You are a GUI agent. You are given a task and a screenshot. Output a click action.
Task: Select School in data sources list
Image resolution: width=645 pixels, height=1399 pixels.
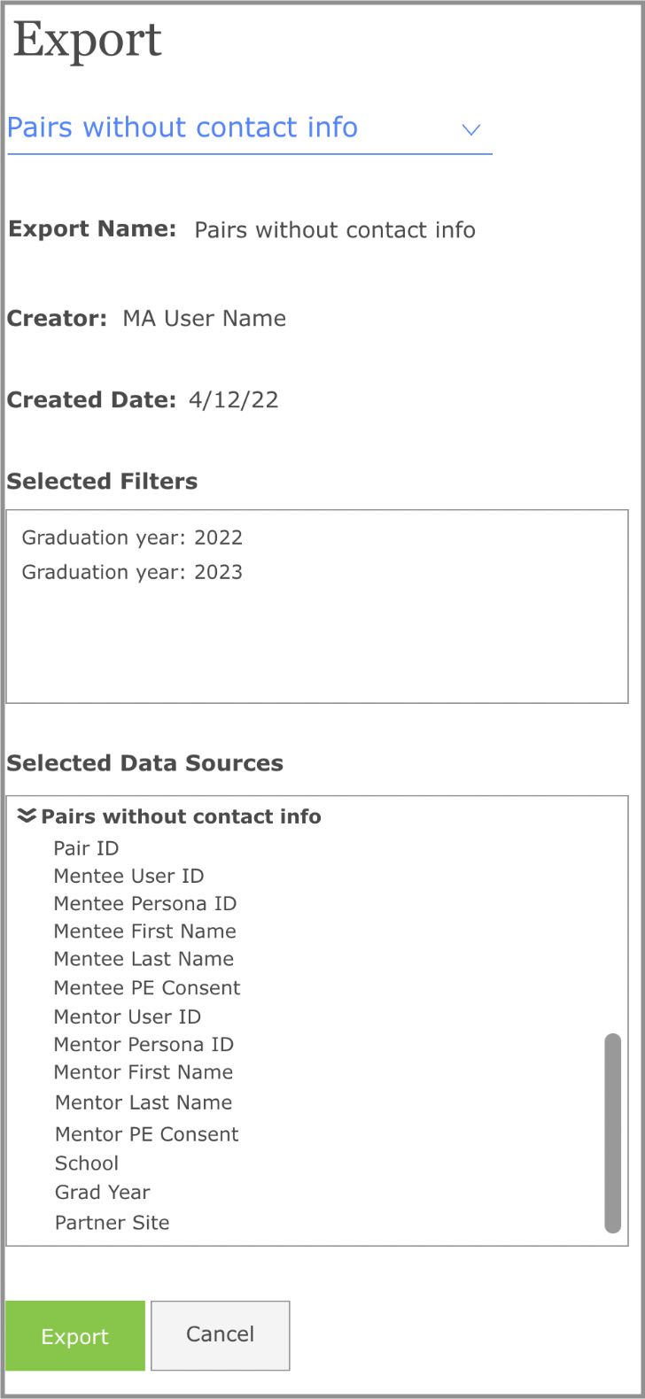[x=87, y=1163]
